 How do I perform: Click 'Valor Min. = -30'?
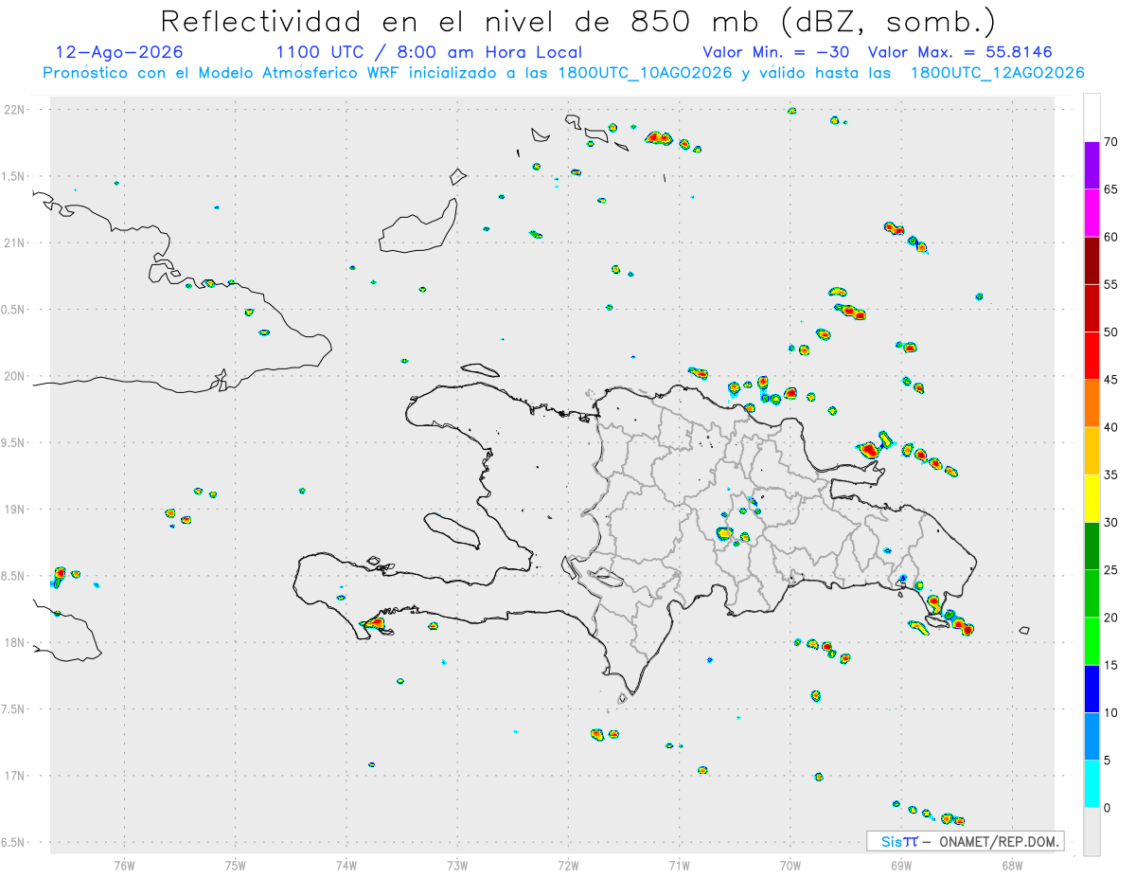(x=776, y=52)
